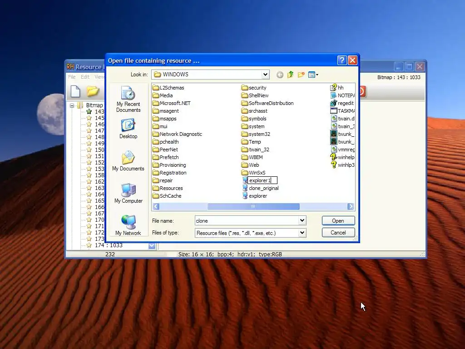Click the Open button
The height and width of the screenshot is (349, 465).
338,220
